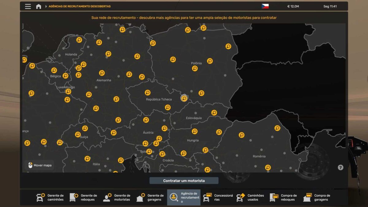This screenshot has width=368, height=207.
Task: Open the Gerente de motoristas tab
Action: coord(117,197)
